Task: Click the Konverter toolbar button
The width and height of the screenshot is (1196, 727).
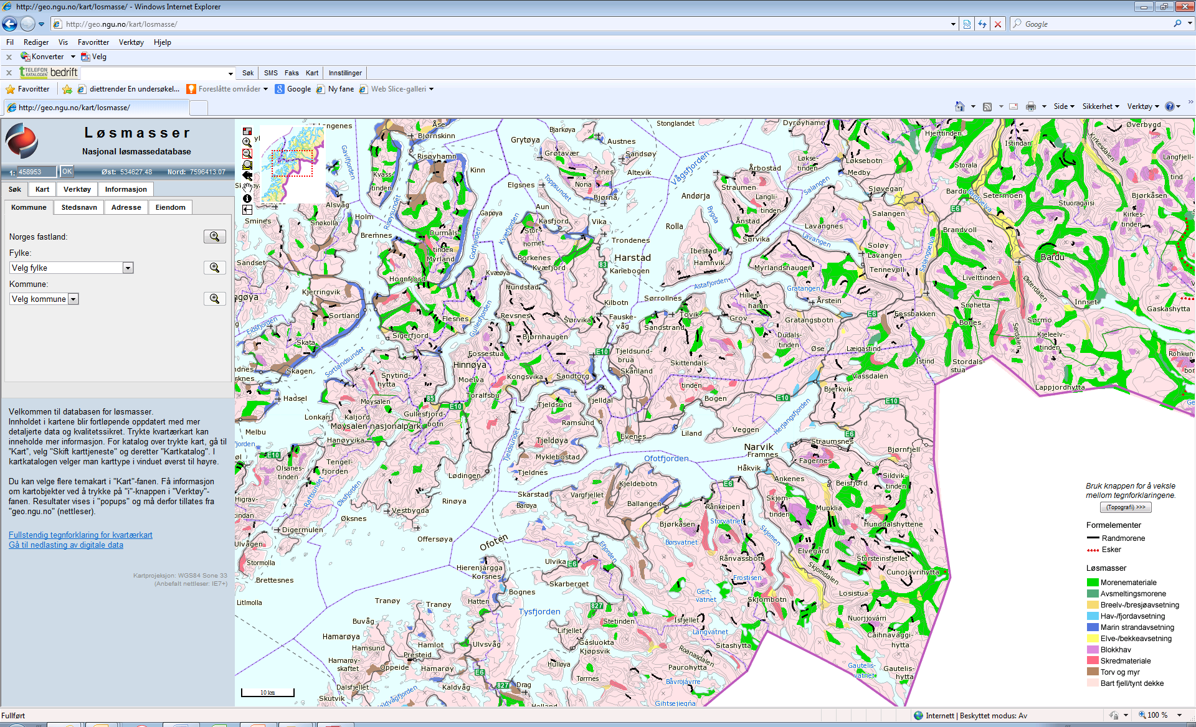Action: point(42,57)
